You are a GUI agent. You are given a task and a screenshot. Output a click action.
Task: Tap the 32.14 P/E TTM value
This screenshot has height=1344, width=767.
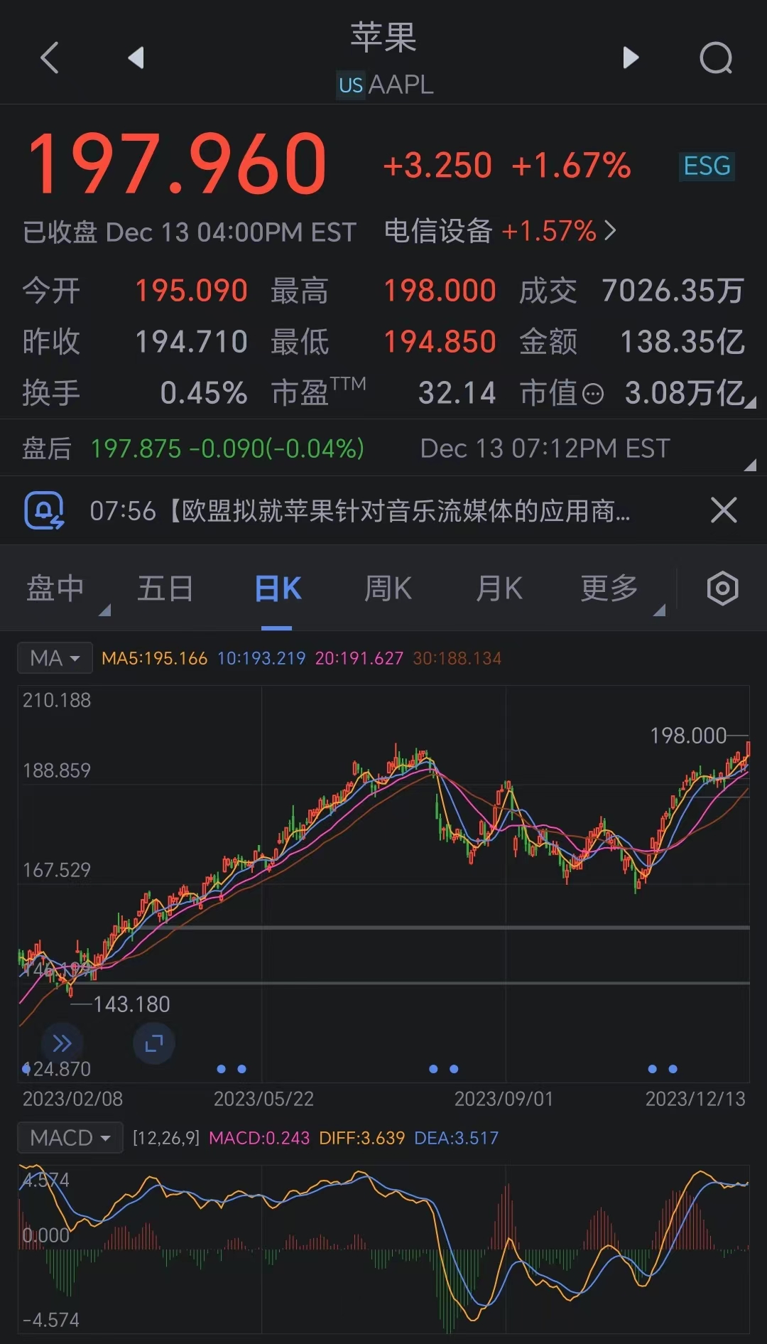[x=457, y=393]
